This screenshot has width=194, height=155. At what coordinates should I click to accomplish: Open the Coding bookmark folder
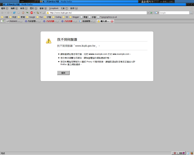[57, 17]
